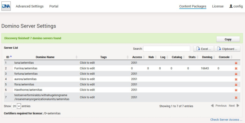Image resolution: width=245 pixels, height=123 pixels.
Task: Click the flora/aeternitas name cell
Action: tap(24, 84)
